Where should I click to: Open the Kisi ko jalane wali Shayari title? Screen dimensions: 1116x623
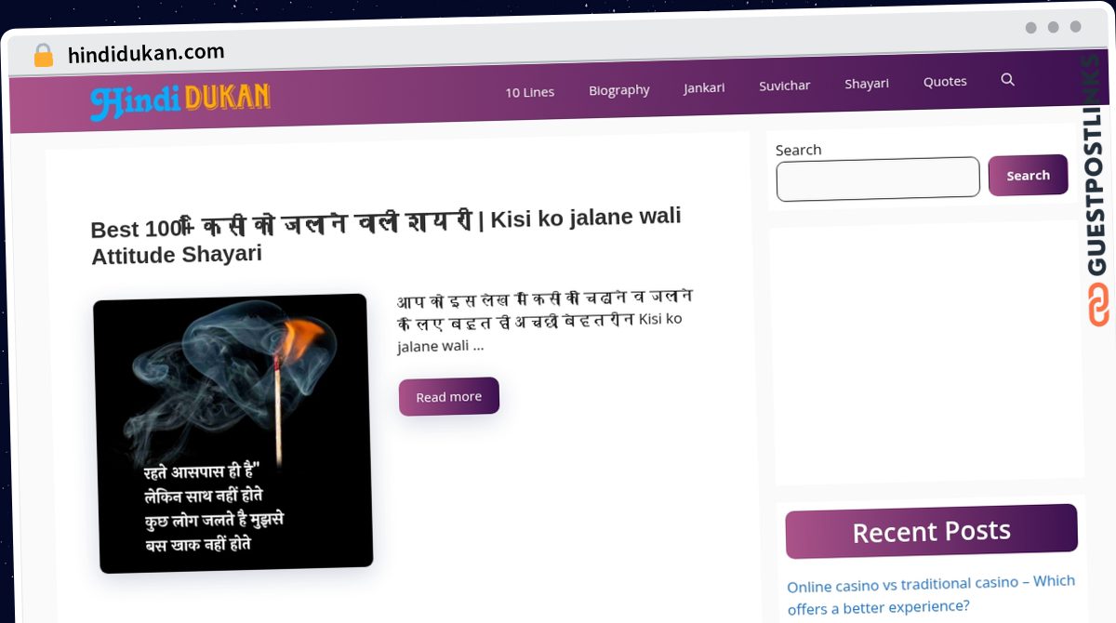386,235
